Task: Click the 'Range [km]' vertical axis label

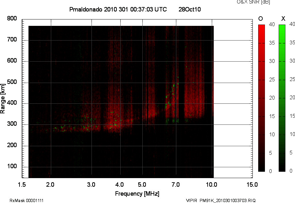Action: pyautogui.click(x=3, y=99)
